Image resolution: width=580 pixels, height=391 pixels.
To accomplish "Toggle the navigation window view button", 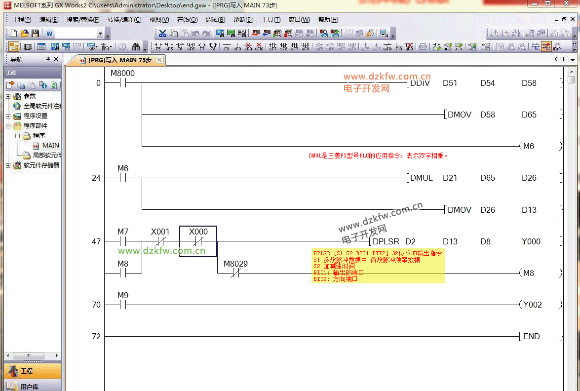I will point(14,47).
